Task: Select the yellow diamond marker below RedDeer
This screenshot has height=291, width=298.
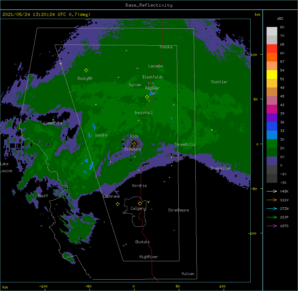Action: coord(147,97)
